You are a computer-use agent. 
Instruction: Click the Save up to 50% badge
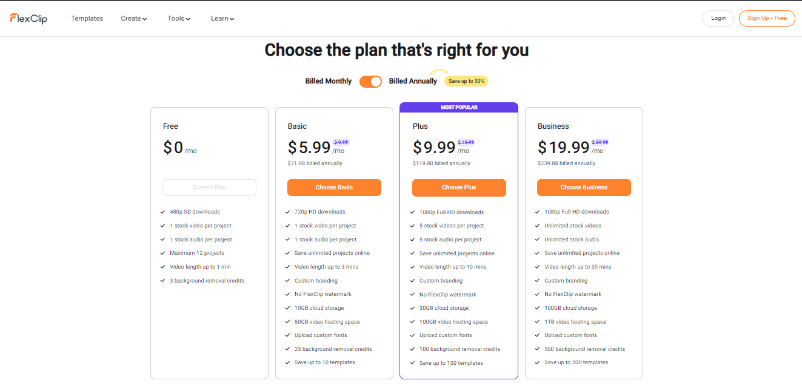(466, 81)
